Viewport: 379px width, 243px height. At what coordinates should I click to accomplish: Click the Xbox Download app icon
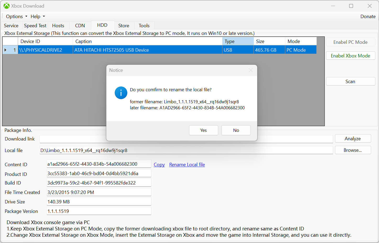[6, 6]
